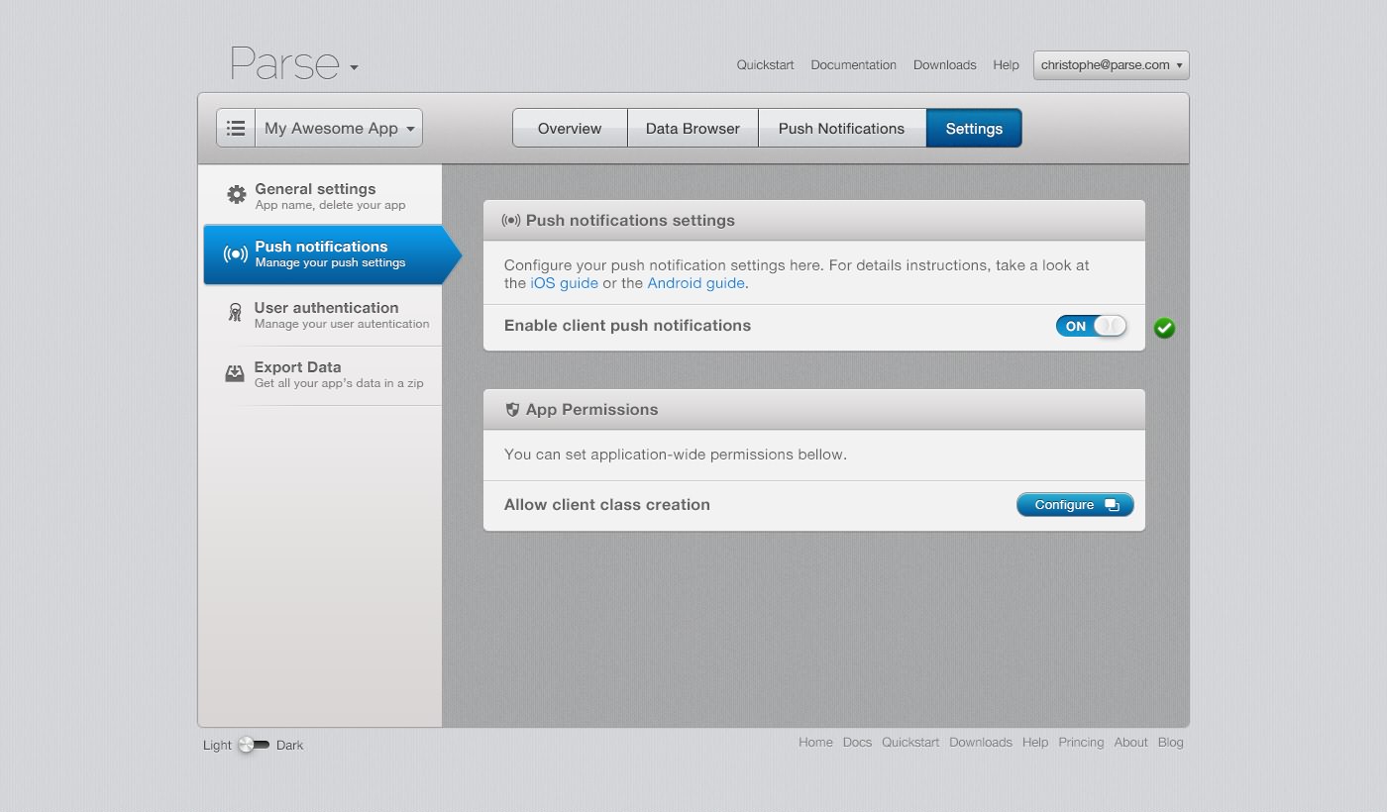Click Help in top navigation
This screenshot has width=1387, height=812.
click(x=1006, y=64)
